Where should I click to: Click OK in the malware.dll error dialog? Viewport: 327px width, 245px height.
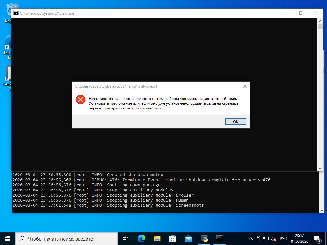[x=235, y=122]
